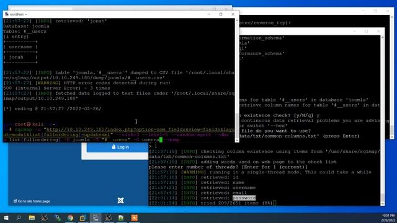The height and width of the screenshot is (223, 397).
Task: Click scroll-up arrow of sqlmap output terminal
Action: click(x=382, y=37)
